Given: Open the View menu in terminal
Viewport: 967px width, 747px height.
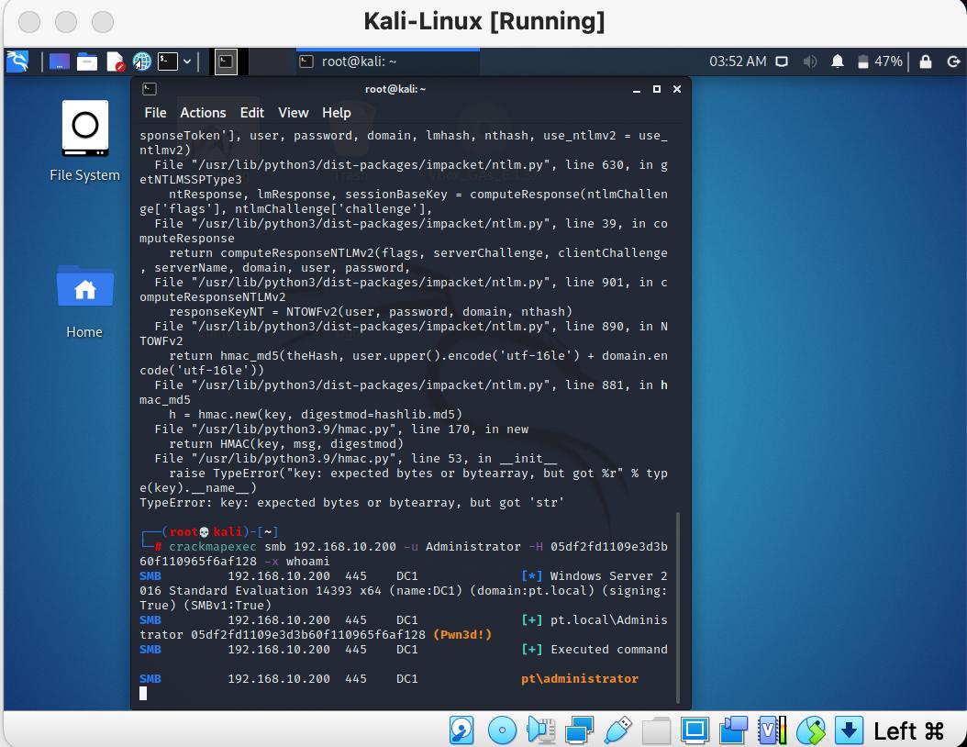Looking at the screenshot, I should click(x=293, y=113).
